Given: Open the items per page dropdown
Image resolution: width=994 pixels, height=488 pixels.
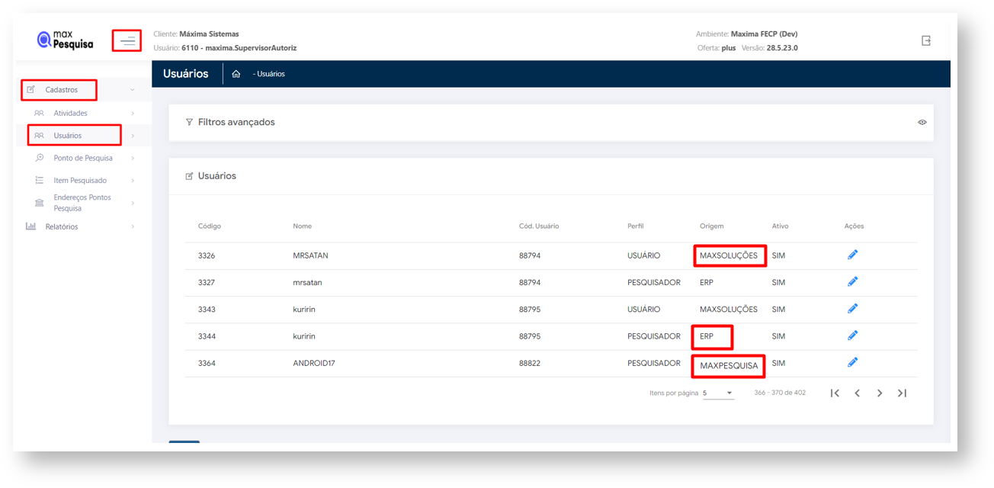Looking at the screenshot, I should [x=718, y=393].
